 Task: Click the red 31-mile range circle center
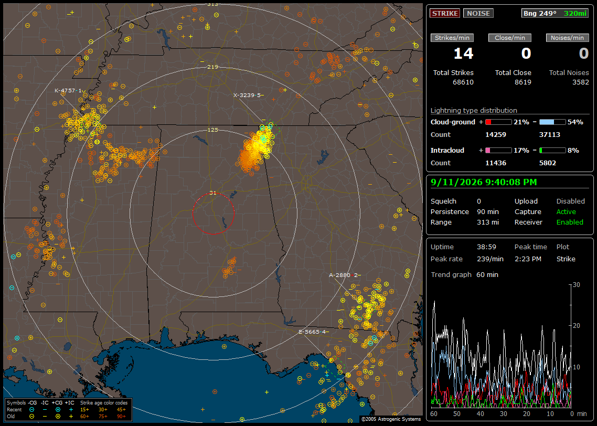213,214
